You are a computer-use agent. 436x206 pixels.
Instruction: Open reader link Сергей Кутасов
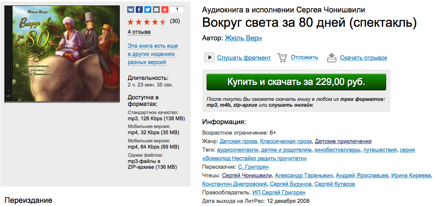coord(334,184)
